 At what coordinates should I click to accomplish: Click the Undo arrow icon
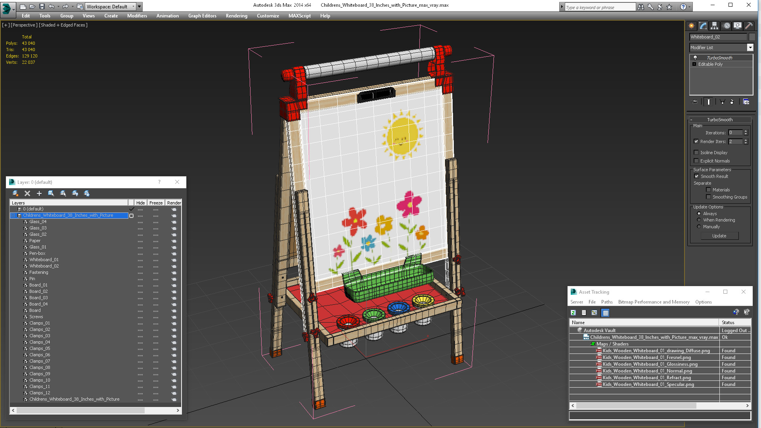pos(51,6)
